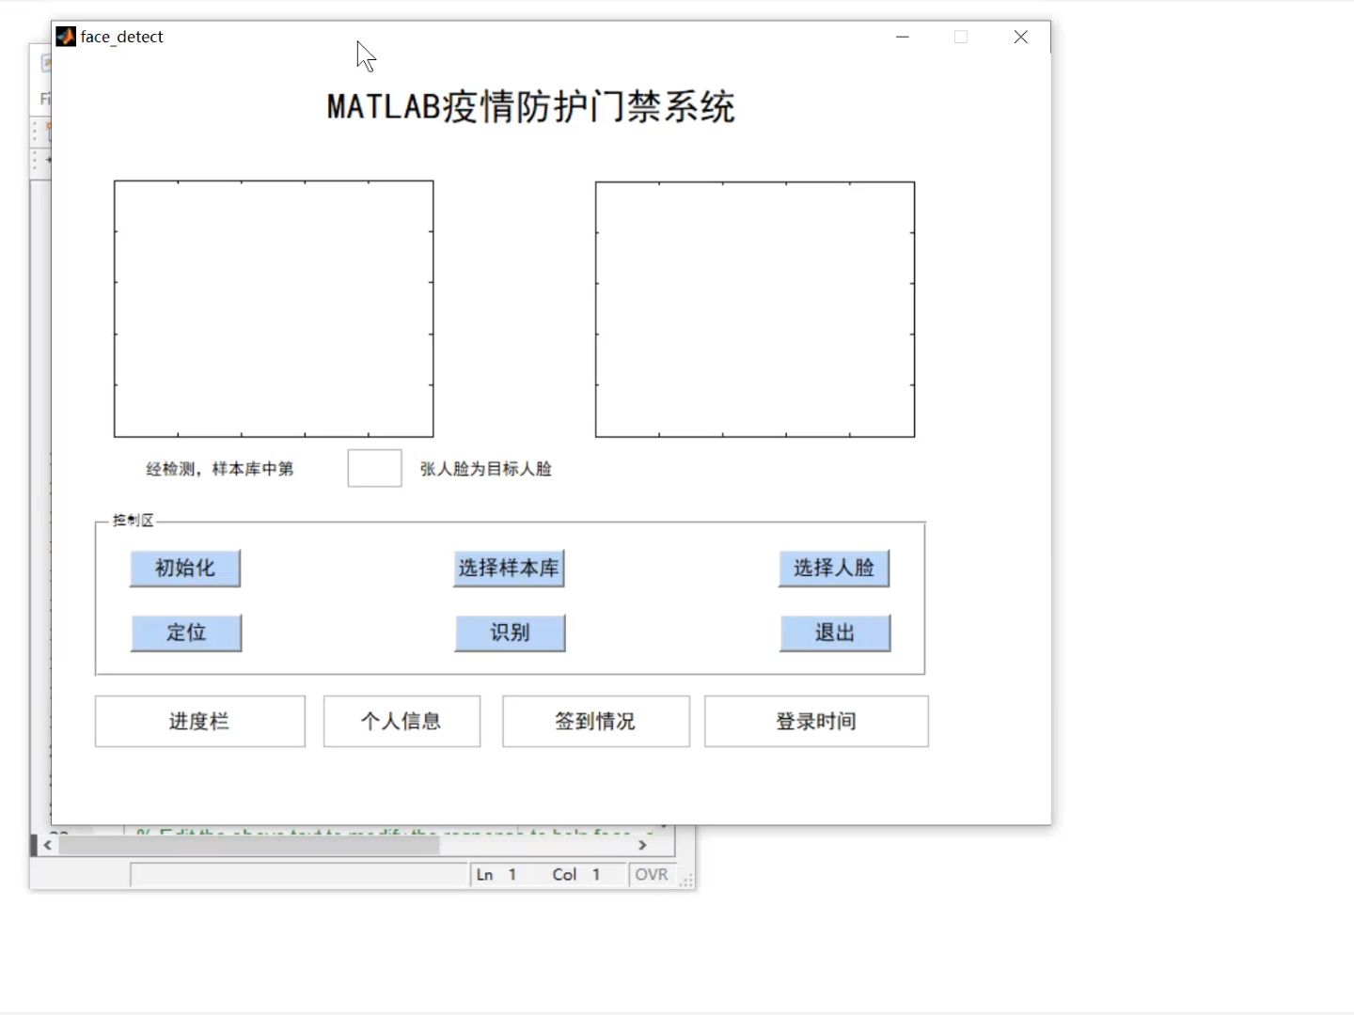Click the 进度栏 text box
The height and width of the screenshot is (1015, 1354).
[x=200, y=722]
